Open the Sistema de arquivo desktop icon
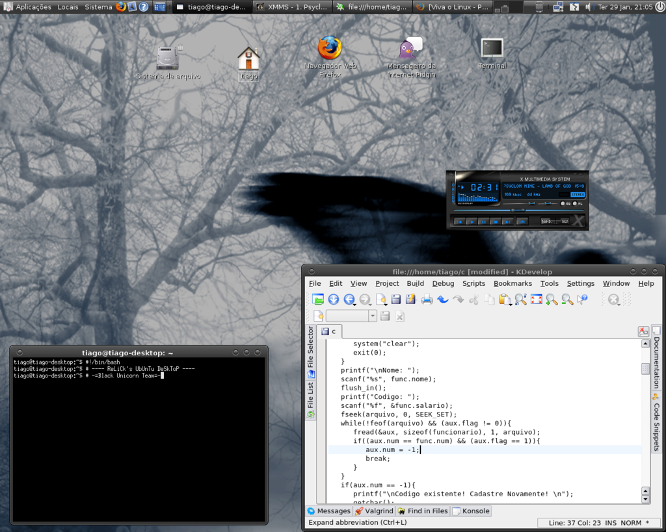The image size is (666, 532). pyautogui.click(x=168, y=63)
